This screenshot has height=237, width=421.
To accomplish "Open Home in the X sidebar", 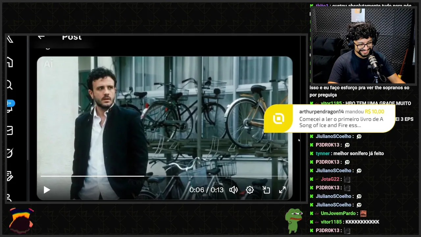I will (10, 62).
